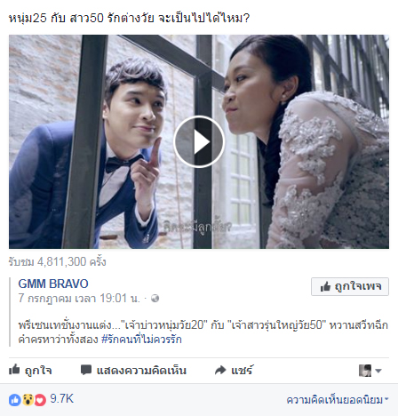Screen dimensions: 398x416
Task: Click the blue Like reaction emoji
Action: pyautogui.click(x=15, y=400)
